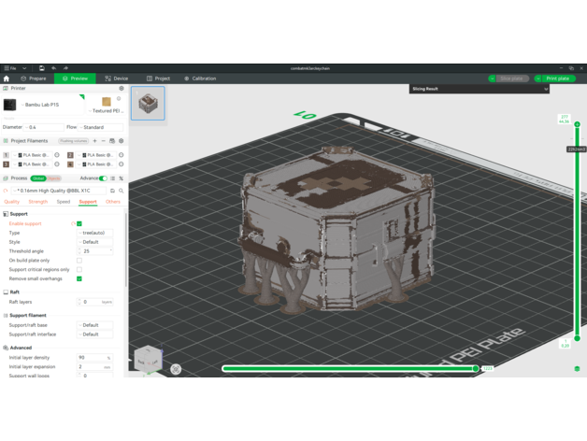Select plate 1 thumbnail

click(148, 104)
